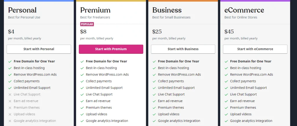The image size is (297, 126).
Task: Click the $25 Business price
Action: tap(157, 31)
